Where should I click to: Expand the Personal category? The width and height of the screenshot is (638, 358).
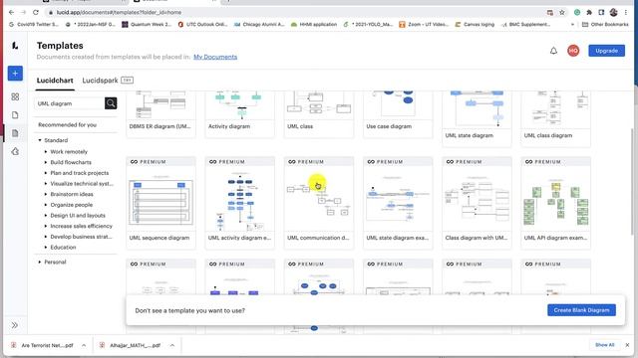coord(40,263)
